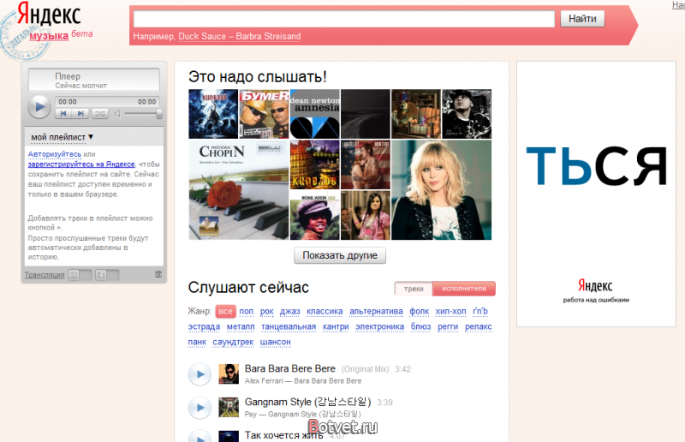This screenshot has height=442, width=685.
Task: Filter by genre 'хип-хоп'
Action: (451, 311)
